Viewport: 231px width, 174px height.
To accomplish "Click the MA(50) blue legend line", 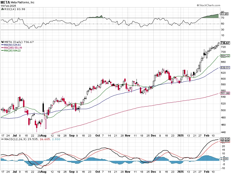I will [x=2, y=45].
